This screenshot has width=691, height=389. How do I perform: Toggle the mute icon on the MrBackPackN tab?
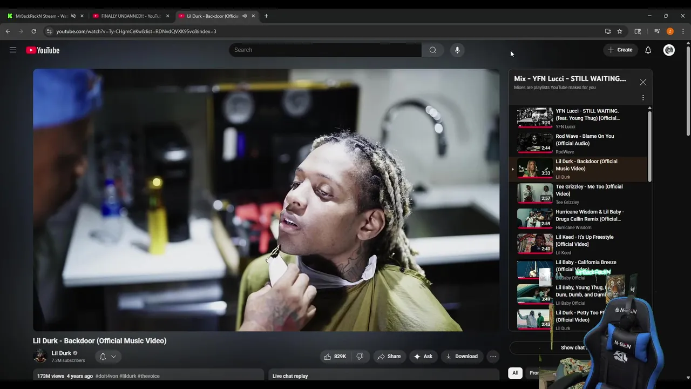click(x=73, y=16)
